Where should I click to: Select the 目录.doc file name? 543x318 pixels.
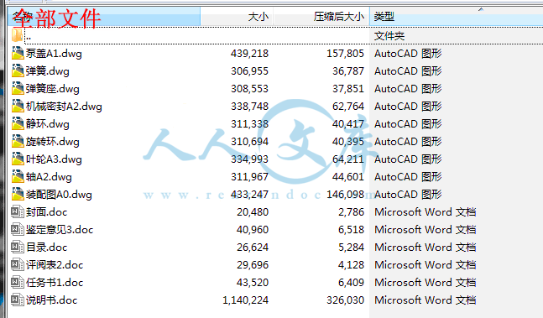tap(46, 247)
